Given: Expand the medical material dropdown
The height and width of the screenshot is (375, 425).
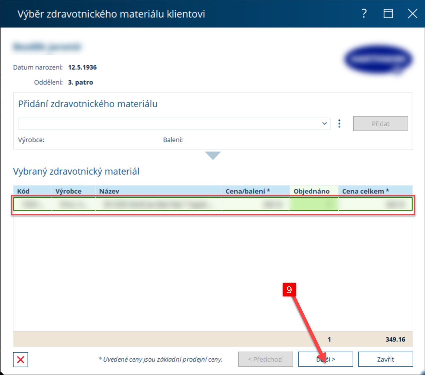Looking at the screenshot, I should point(325,124).
